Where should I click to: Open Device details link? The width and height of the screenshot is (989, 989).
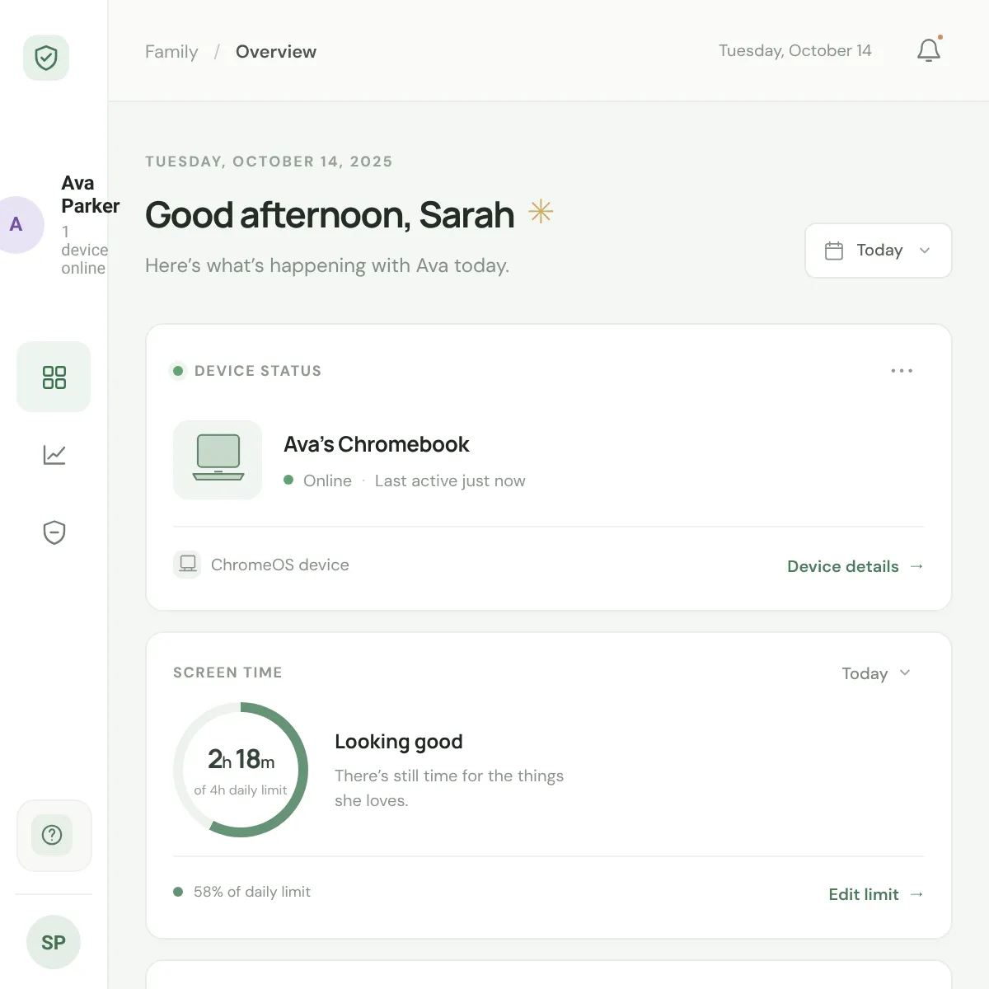pos(855,566)
